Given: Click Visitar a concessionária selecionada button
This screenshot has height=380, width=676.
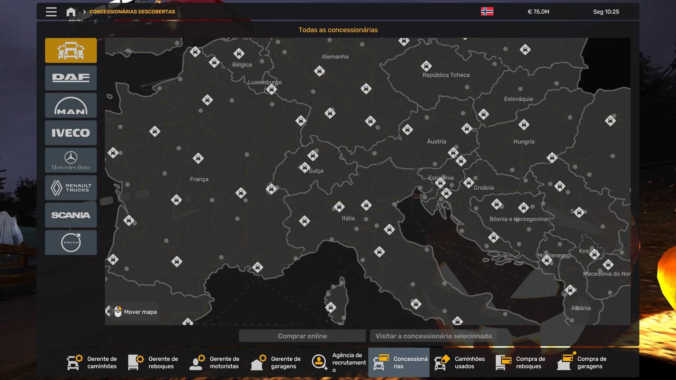Looking at the screenshot, I should tap(433, 336).
